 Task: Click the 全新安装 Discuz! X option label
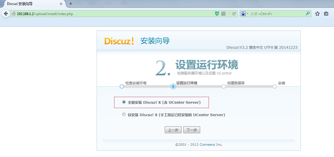(x=164, y=102)
